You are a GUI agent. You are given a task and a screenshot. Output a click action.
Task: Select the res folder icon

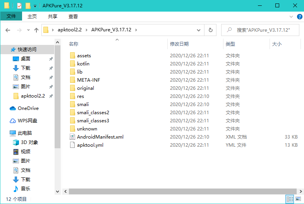[72, 96]
